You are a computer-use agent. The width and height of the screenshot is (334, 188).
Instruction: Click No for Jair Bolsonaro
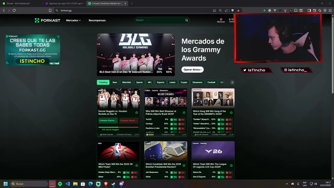click(182, 173)
